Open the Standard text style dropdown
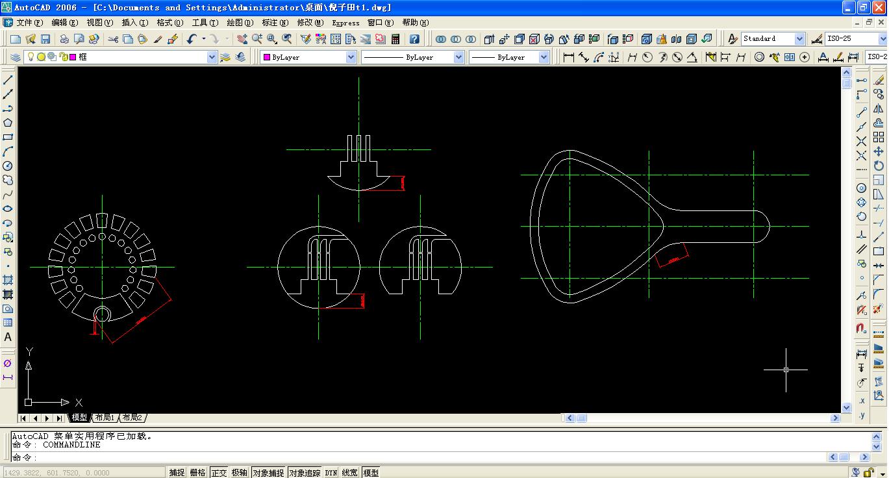The image size is (889, 478). point(799,39)
